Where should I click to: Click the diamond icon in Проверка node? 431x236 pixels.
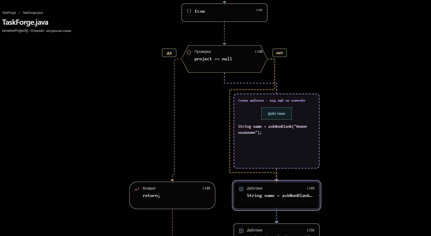click(189, 52)
